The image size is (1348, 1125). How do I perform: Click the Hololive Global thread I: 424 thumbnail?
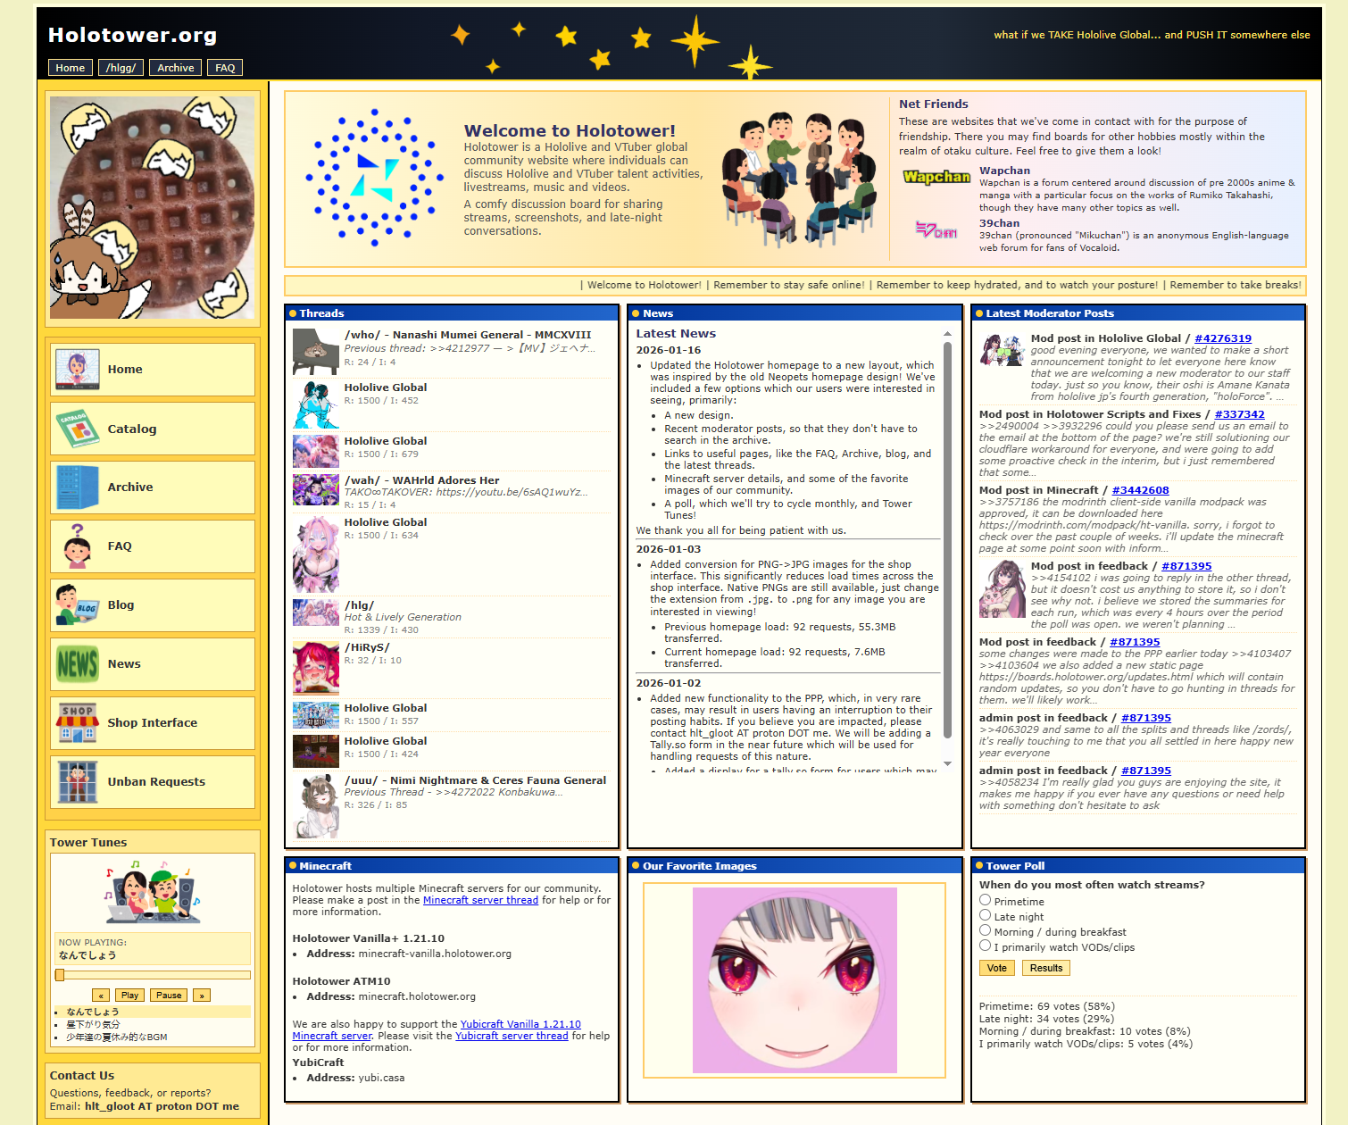(x=316, y=751)
